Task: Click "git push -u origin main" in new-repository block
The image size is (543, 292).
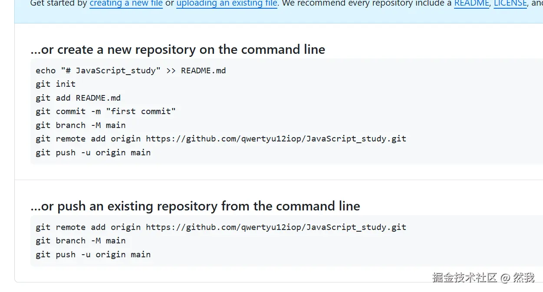Action: (x=93, y=153)
